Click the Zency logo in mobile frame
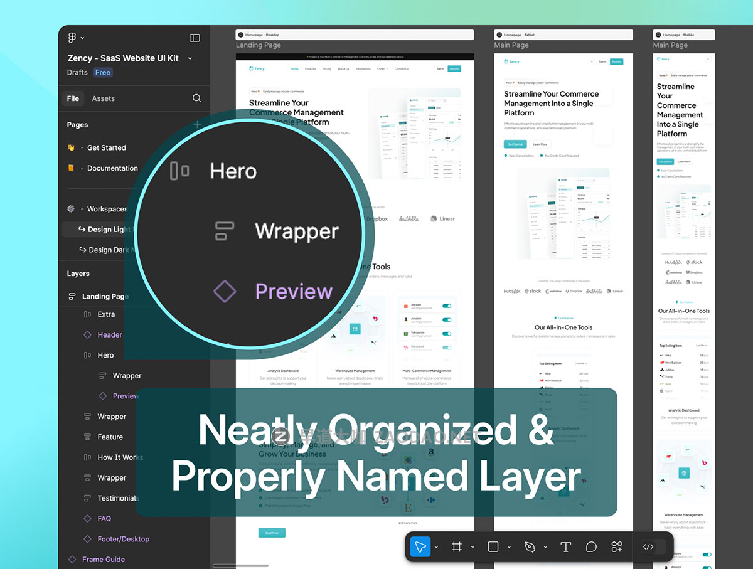The image size is (753, 569). 664,58
